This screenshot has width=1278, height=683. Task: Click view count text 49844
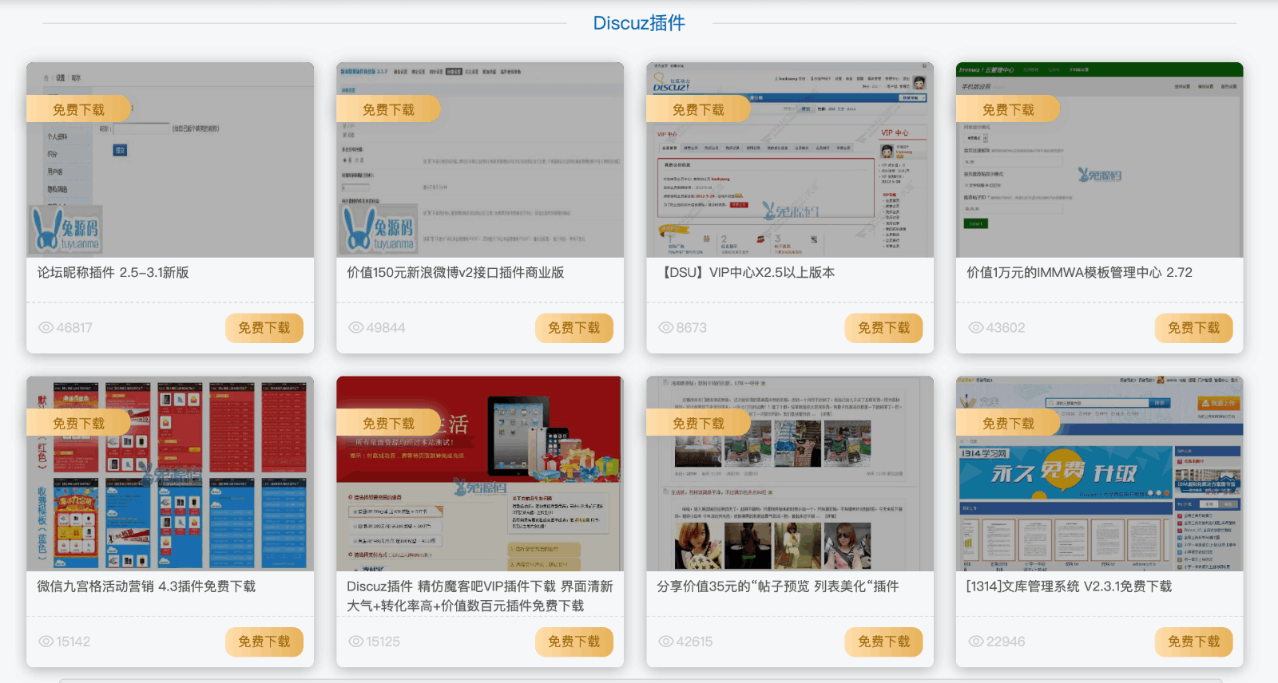(386, 328)
